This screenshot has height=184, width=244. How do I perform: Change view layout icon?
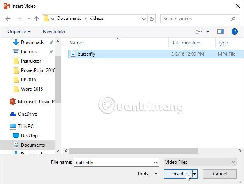(199, 32)
